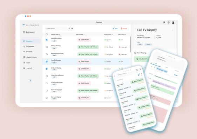The height and width of the screenshot is (139, 197).
Task: Open the filter icon beside search
Action: point(72,28)
